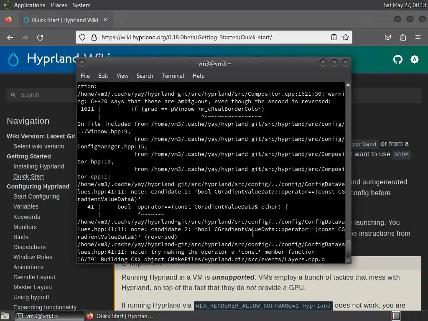Open Installing Hyprland link
This screenshot has height=321, width=428.
coord(39,166)
